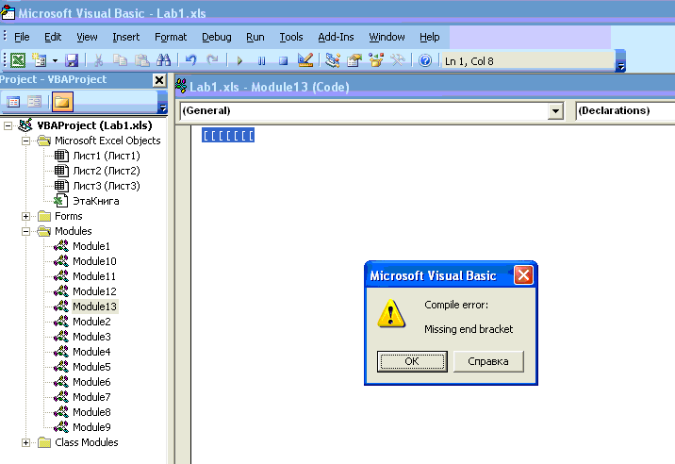Collapse the Modules folder
Screen dimensions: 675x464
pos(25,231)
